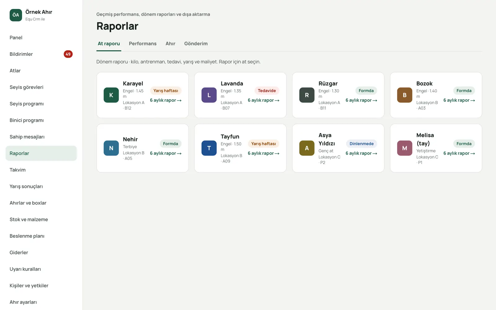Click Nehir's blue N avatar

(111, 148)
